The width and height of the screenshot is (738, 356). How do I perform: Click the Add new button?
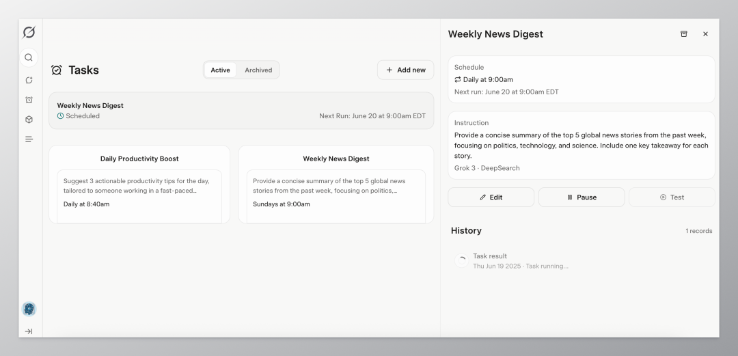pos(405,70)
